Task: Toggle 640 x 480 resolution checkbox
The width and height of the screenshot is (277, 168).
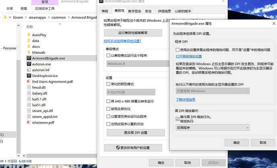Action: tap(108, 101)
